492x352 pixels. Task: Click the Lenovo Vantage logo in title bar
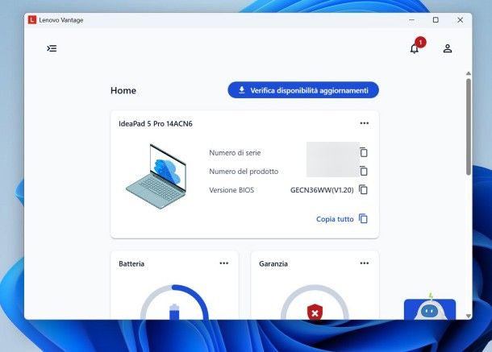[32, 20]
